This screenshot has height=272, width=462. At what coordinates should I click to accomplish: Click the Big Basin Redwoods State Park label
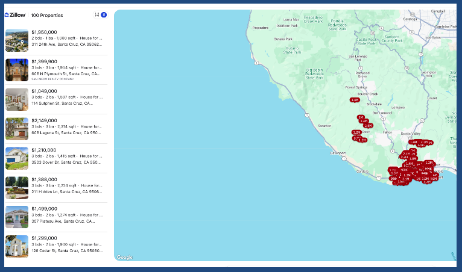pos(314,74)
